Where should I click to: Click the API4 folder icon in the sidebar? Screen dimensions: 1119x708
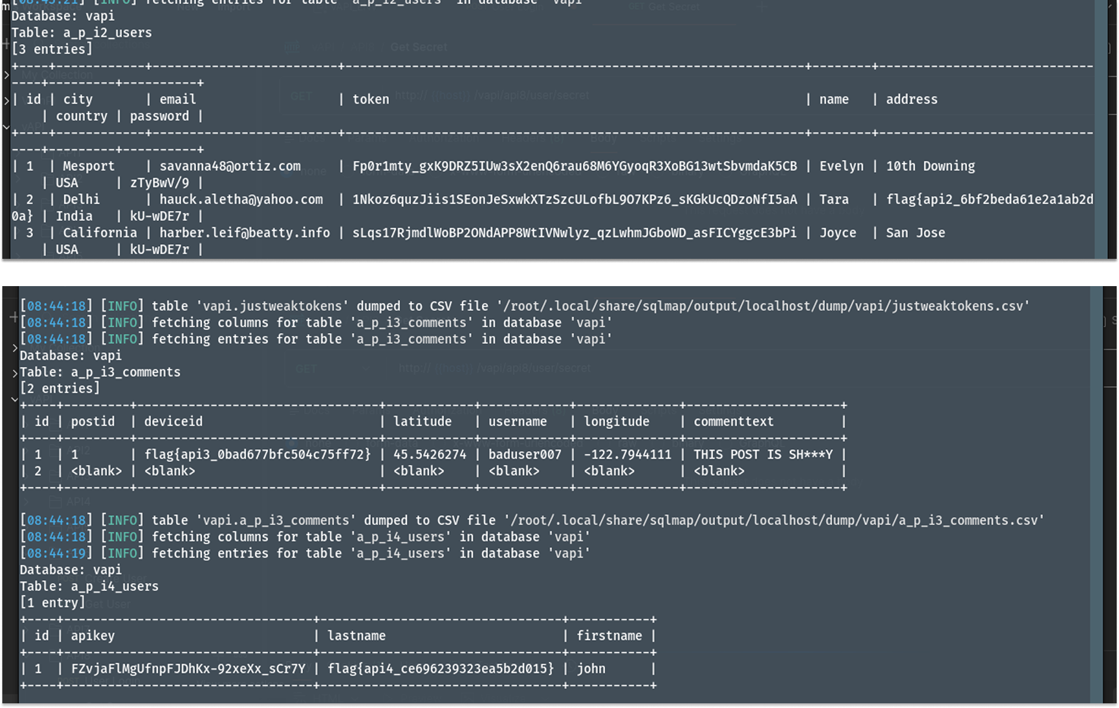click(x=56, y=501)
